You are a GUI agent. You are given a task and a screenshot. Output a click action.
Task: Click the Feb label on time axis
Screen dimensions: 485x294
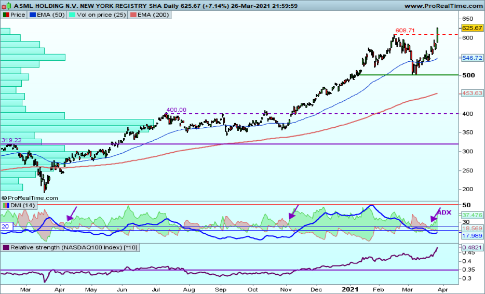pyautogui.click(x=378, y=290)
